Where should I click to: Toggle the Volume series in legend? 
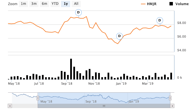179,4
